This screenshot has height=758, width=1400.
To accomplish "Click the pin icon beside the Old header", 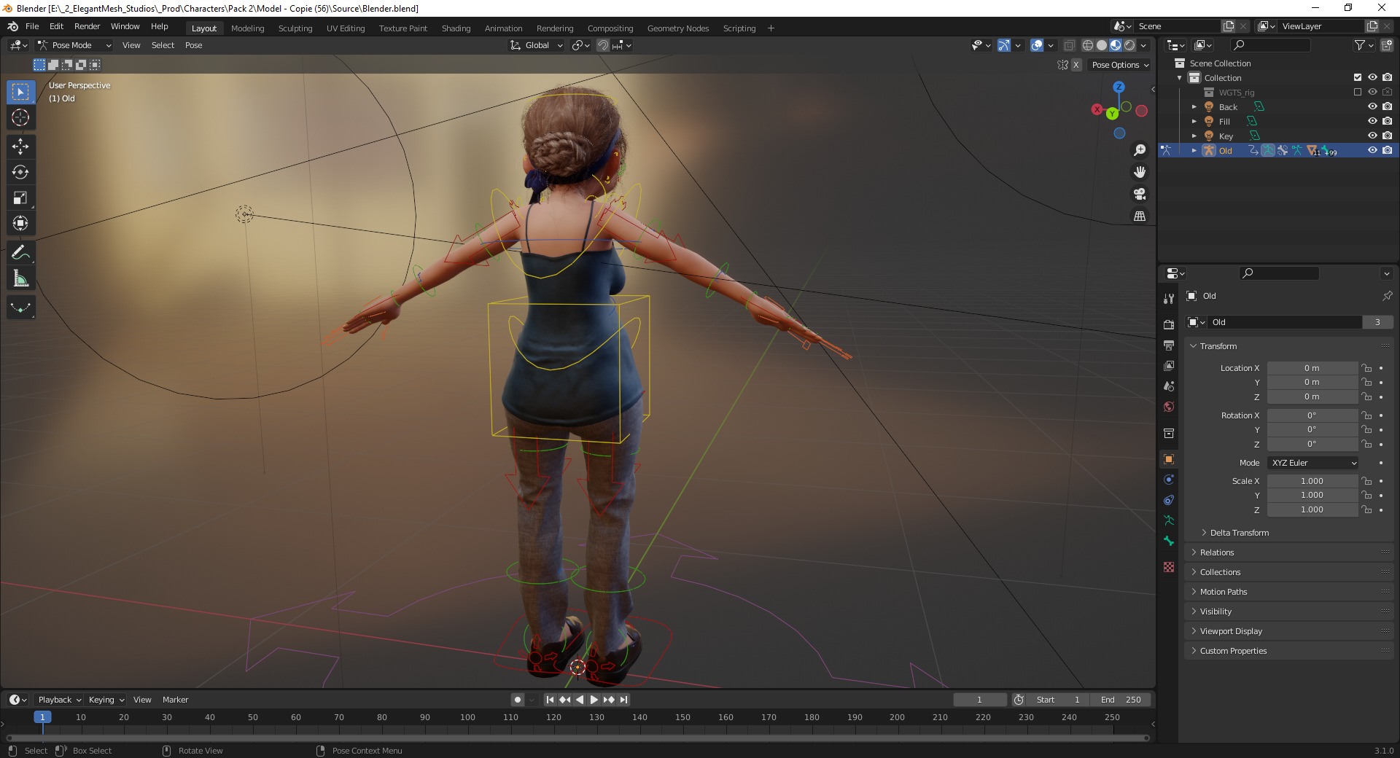I will coord(1387,296).
